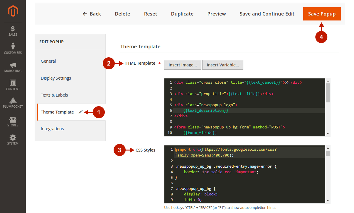Select the System sidebar icon
The height and width of the screenshot is (213, 354).
[13, 138]
